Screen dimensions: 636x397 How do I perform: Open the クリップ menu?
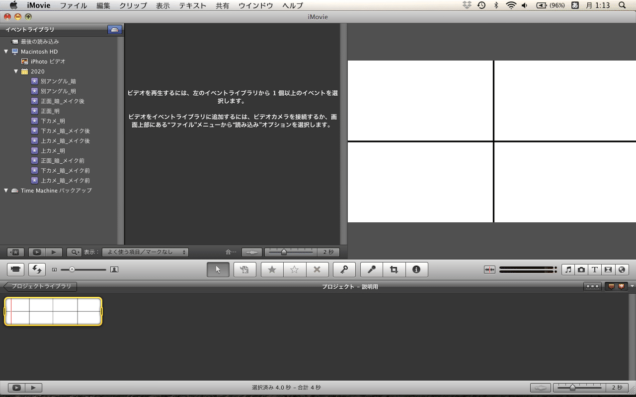tap(133, 5)
